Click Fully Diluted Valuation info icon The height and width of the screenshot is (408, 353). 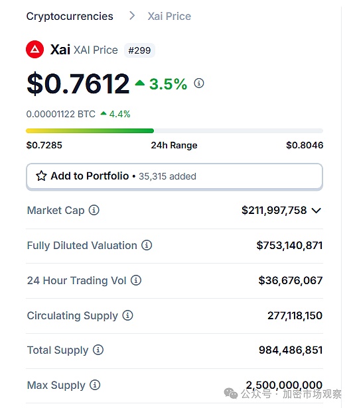click(147, 245)
